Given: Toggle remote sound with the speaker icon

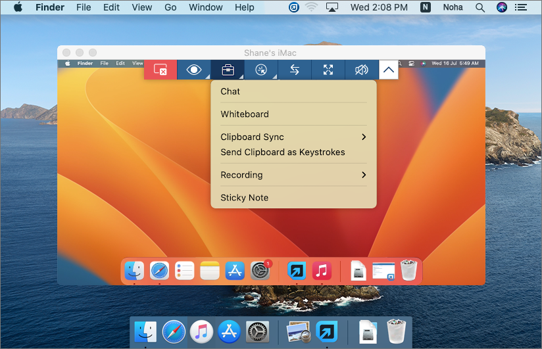Looking at the screenshot, I should pyautogui.click(x=362, y=70).
